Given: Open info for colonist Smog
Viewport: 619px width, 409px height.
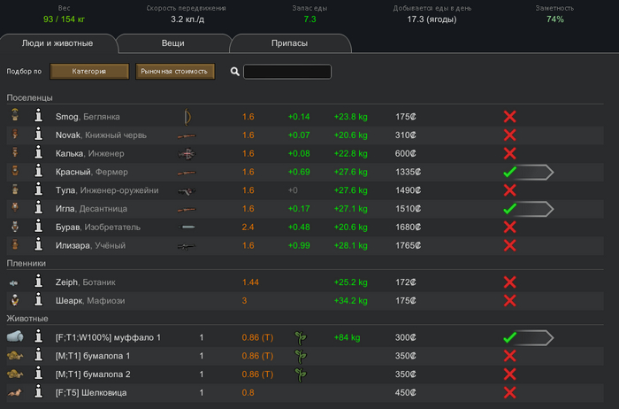Looking at the screenshot, I should (39, 116).
